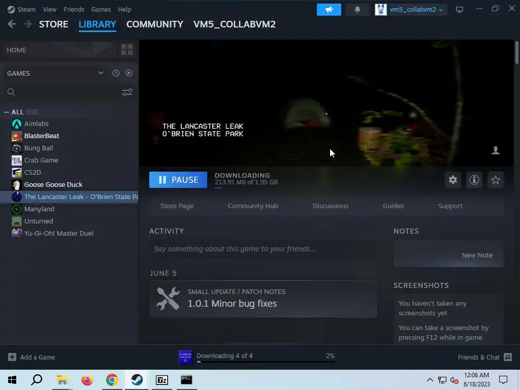Go forward with the right arrow
520x390 pixels.
click(x=28, y=24)
